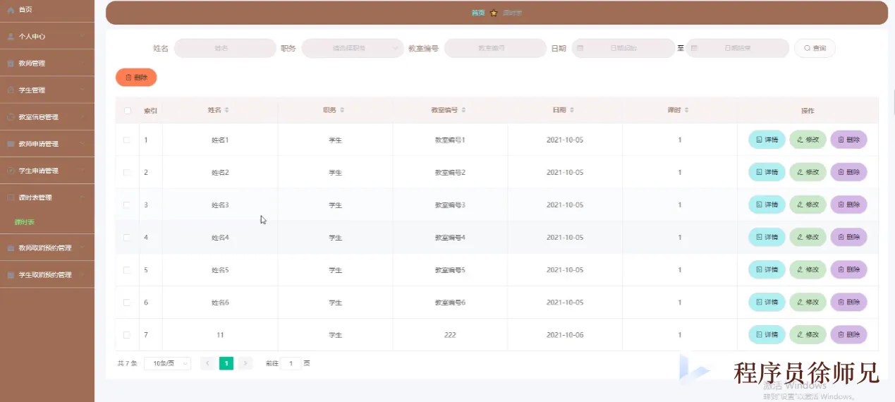The width and height of the screenshot is (895, 402).
Task: Click the calendar icon in 日期起始 field
Action: click(x=580, y=48)
